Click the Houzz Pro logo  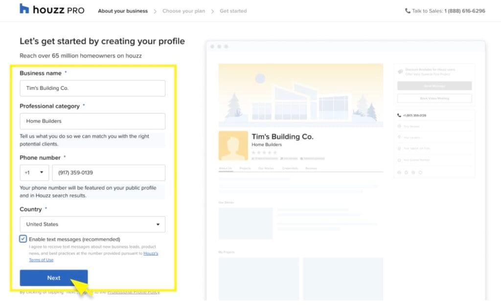click(x=51, y=9)
